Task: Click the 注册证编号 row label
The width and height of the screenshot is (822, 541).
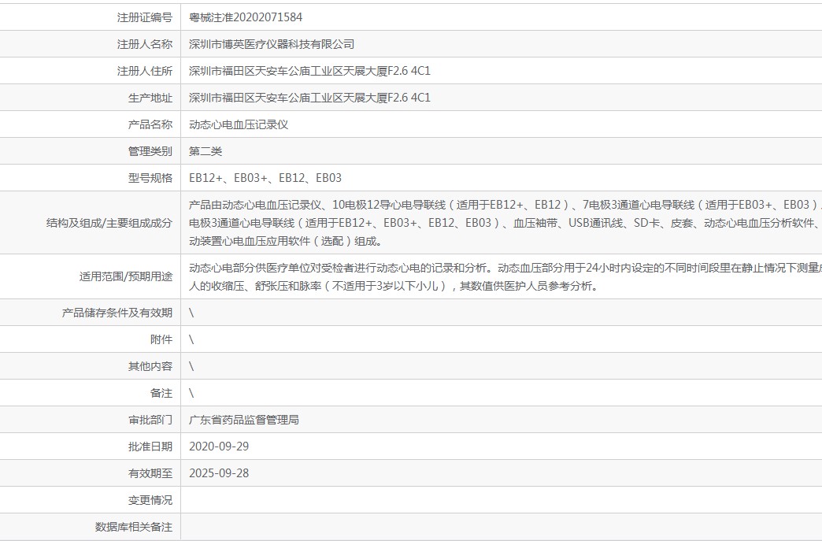Action: (145, 17)
